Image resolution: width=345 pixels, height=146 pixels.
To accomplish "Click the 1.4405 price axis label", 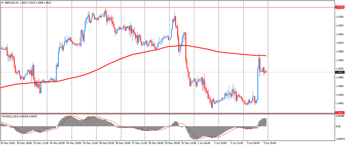I will 339,104.
